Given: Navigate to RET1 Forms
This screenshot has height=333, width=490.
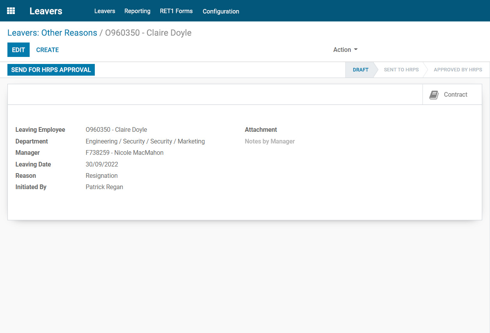Looking at the screenshot, I should (x=176, y=11).
